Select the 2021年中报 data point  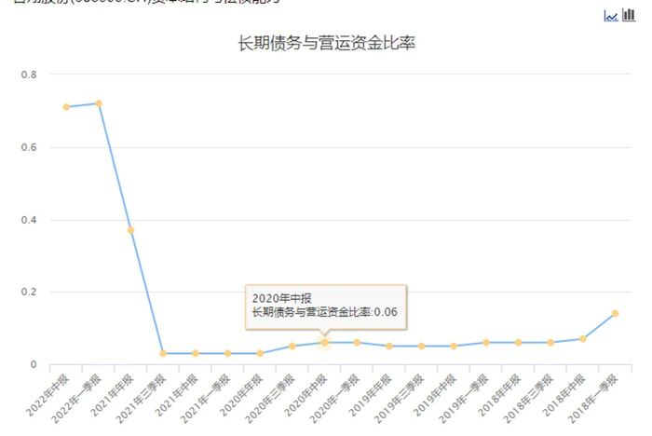point(196,353)
